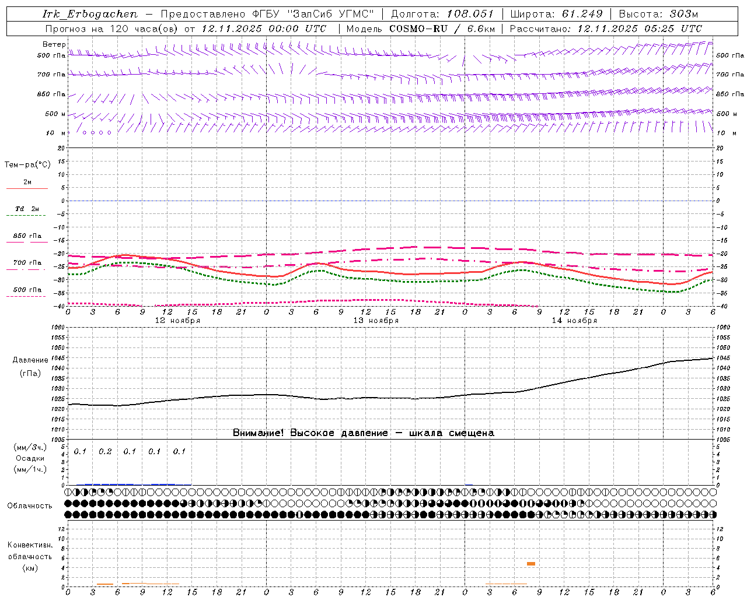The width and height of the screenshot is (747, 597).
Task: Click the Осадки precipitation label
Action: [x=30, y=458]
